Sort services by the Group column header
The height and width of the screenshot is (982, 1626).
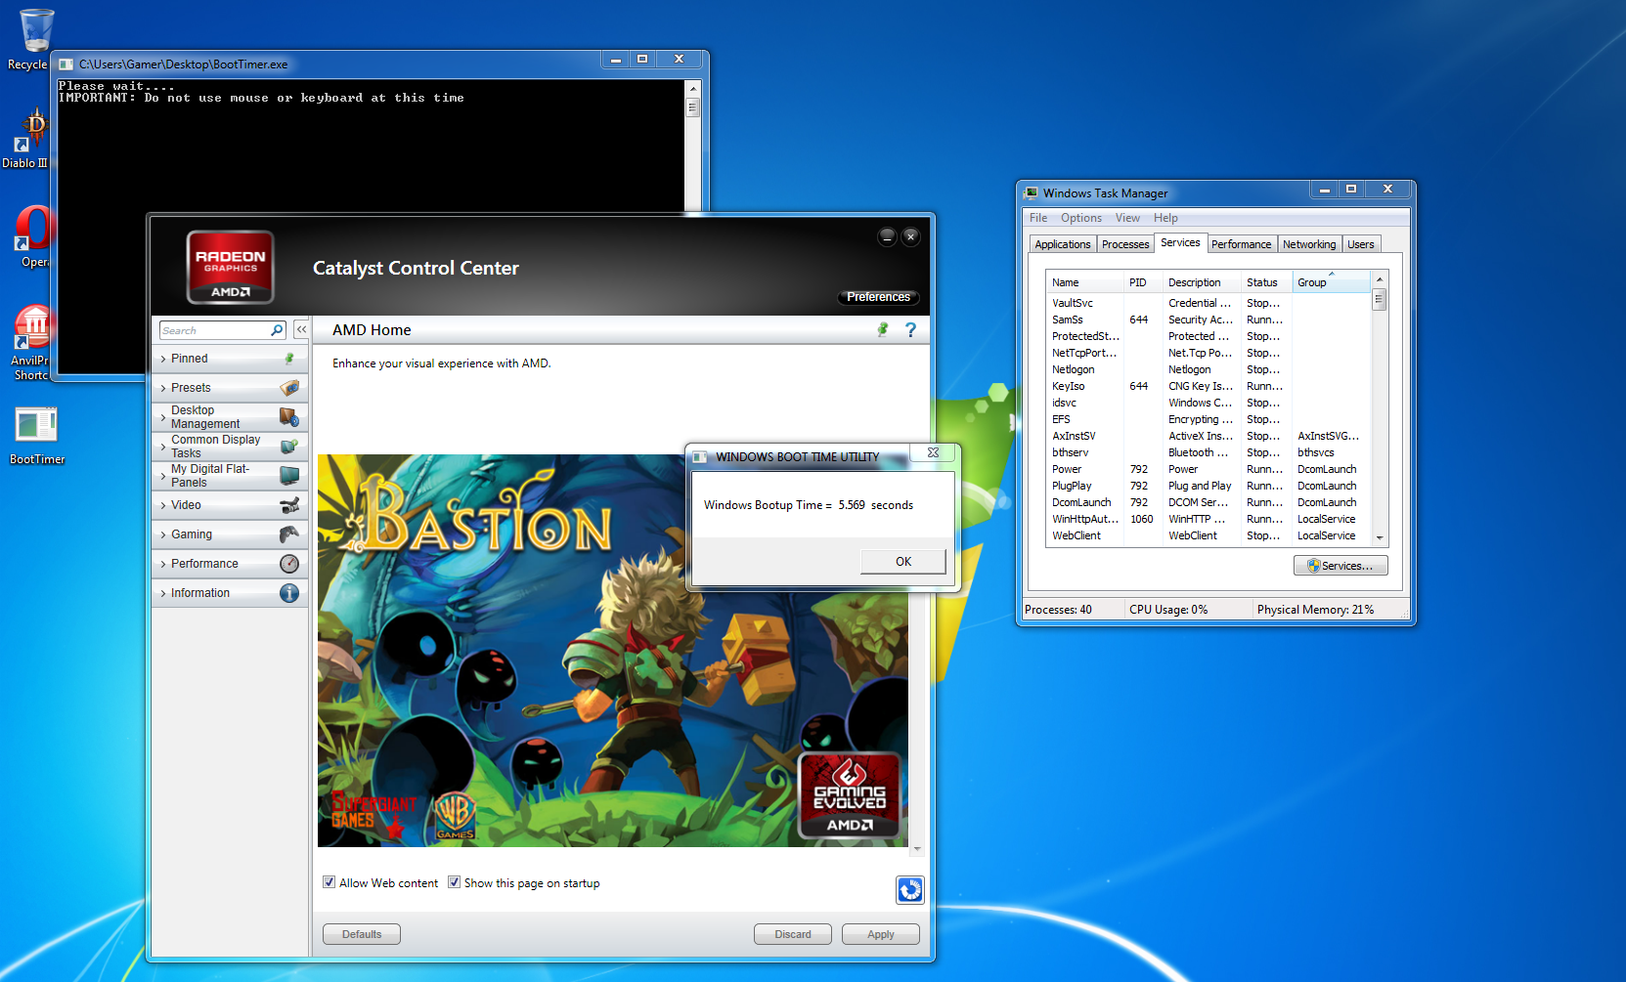tap(1332, 282)
